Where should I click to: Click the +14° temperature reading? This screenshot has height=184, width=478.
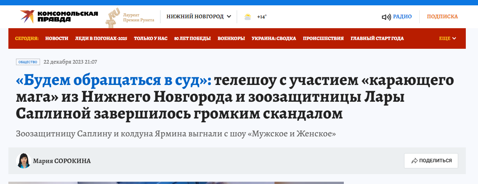tap(262, 17)
